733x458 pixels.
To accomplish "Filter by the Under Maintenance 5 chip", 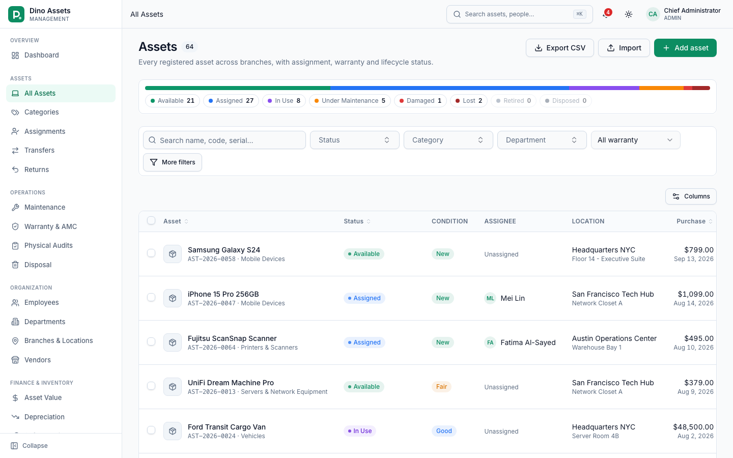I will (350, 101).
